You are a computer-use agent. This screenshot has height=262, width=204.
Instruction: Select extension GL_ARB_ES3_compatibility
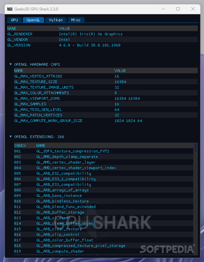pos(64,184)
